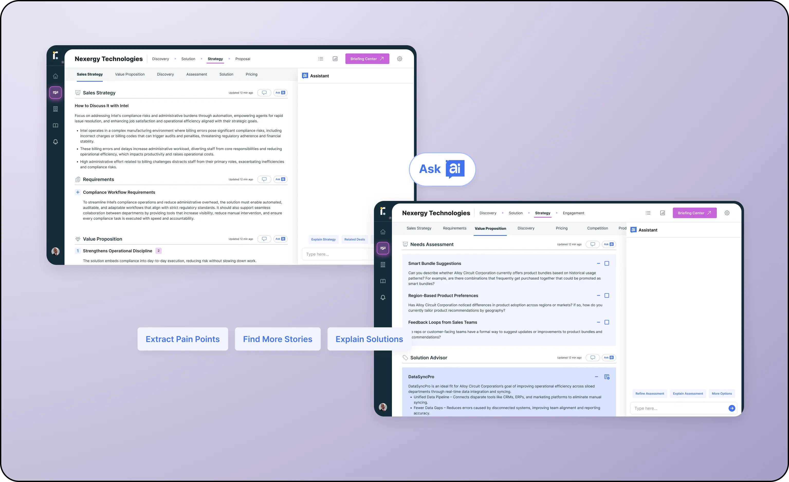Screen dimensions: 789x482
Task: Open Briefing Center in Sales Strategy window
Action: click(367, 59)
